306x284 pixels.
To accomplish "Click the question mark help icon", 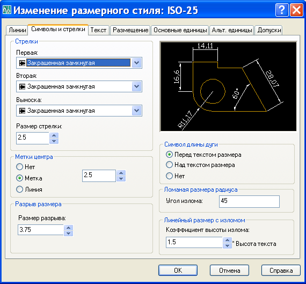I will (x=282, y=10).
